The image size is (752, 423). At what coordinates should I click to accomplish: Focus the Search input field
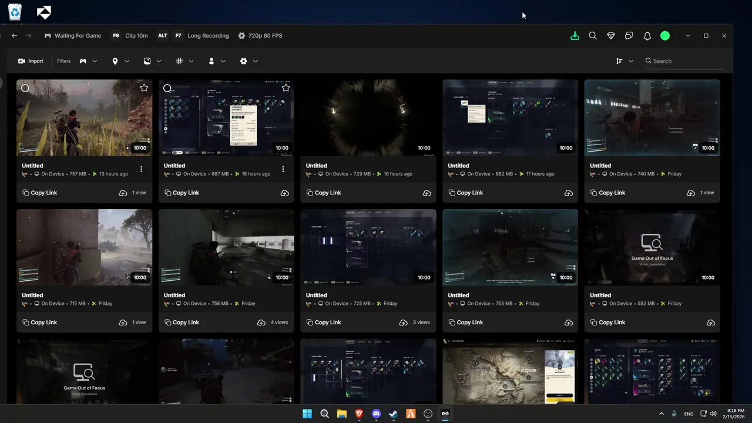point(684,61)
